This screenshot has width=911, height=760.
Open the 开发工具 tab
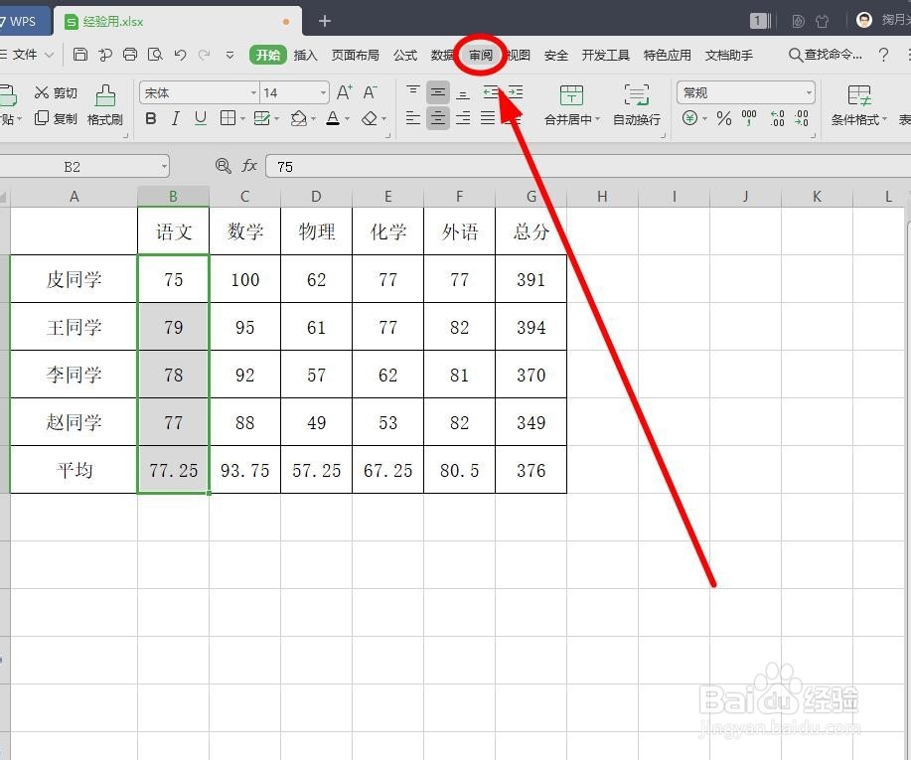click(605, 56)
